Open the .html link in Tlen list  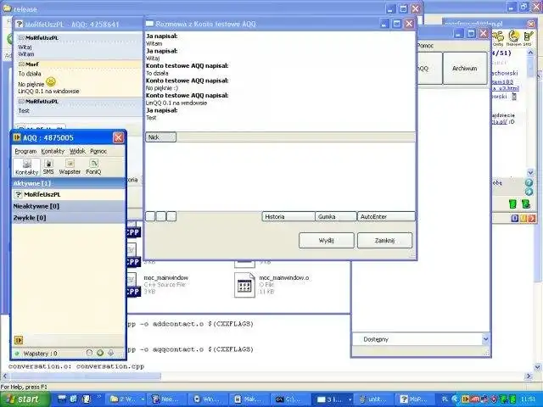506,88
